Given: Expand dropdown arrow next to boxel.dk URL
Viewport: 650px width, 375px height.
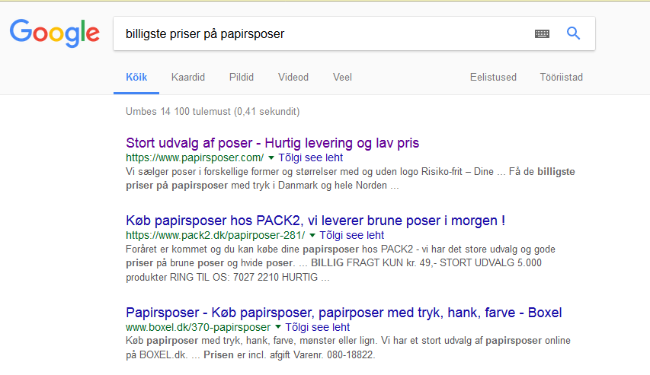Looking at the screenshot, I should click(x=278, y=327).
